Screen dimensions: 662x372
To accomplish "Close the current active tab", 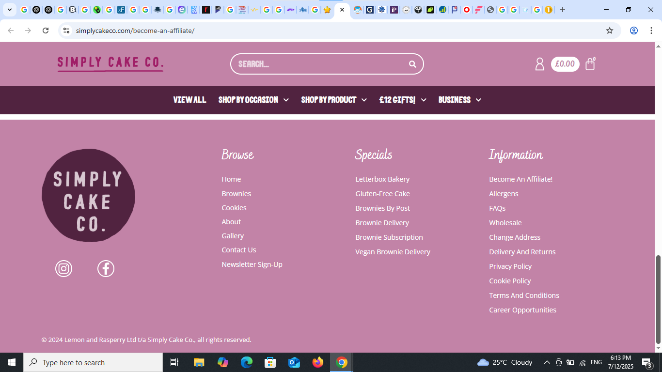I will click(342, 10).
